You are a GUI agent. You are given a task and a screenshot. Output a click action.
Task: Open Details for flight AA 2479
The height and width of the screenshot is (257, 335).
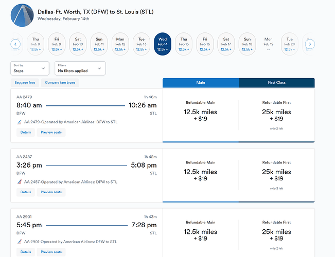tap(26, 132)
